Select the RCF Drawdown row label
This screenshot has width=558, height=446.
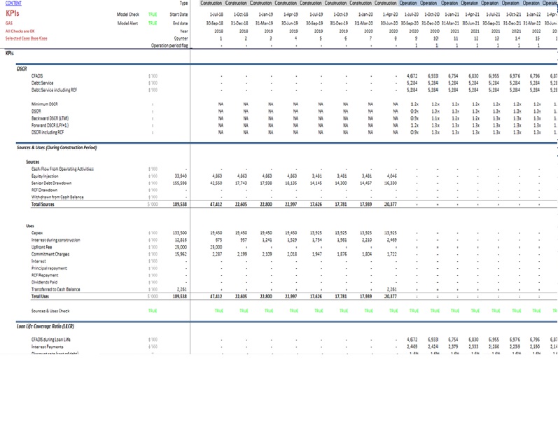44,190
